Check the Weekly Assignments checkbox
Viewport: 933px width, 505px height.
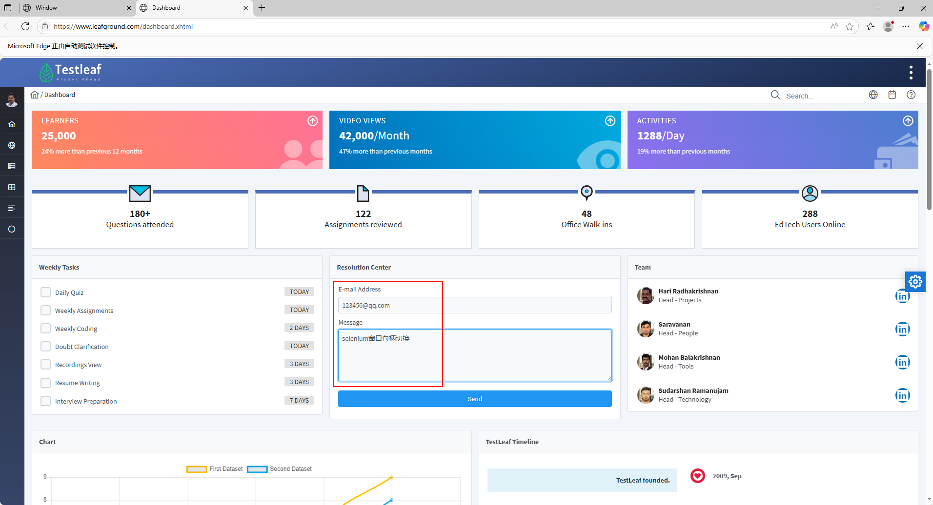click(45, 310)
